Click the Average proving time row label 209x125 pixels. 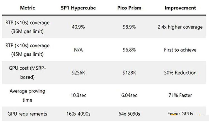click(27, 95)
